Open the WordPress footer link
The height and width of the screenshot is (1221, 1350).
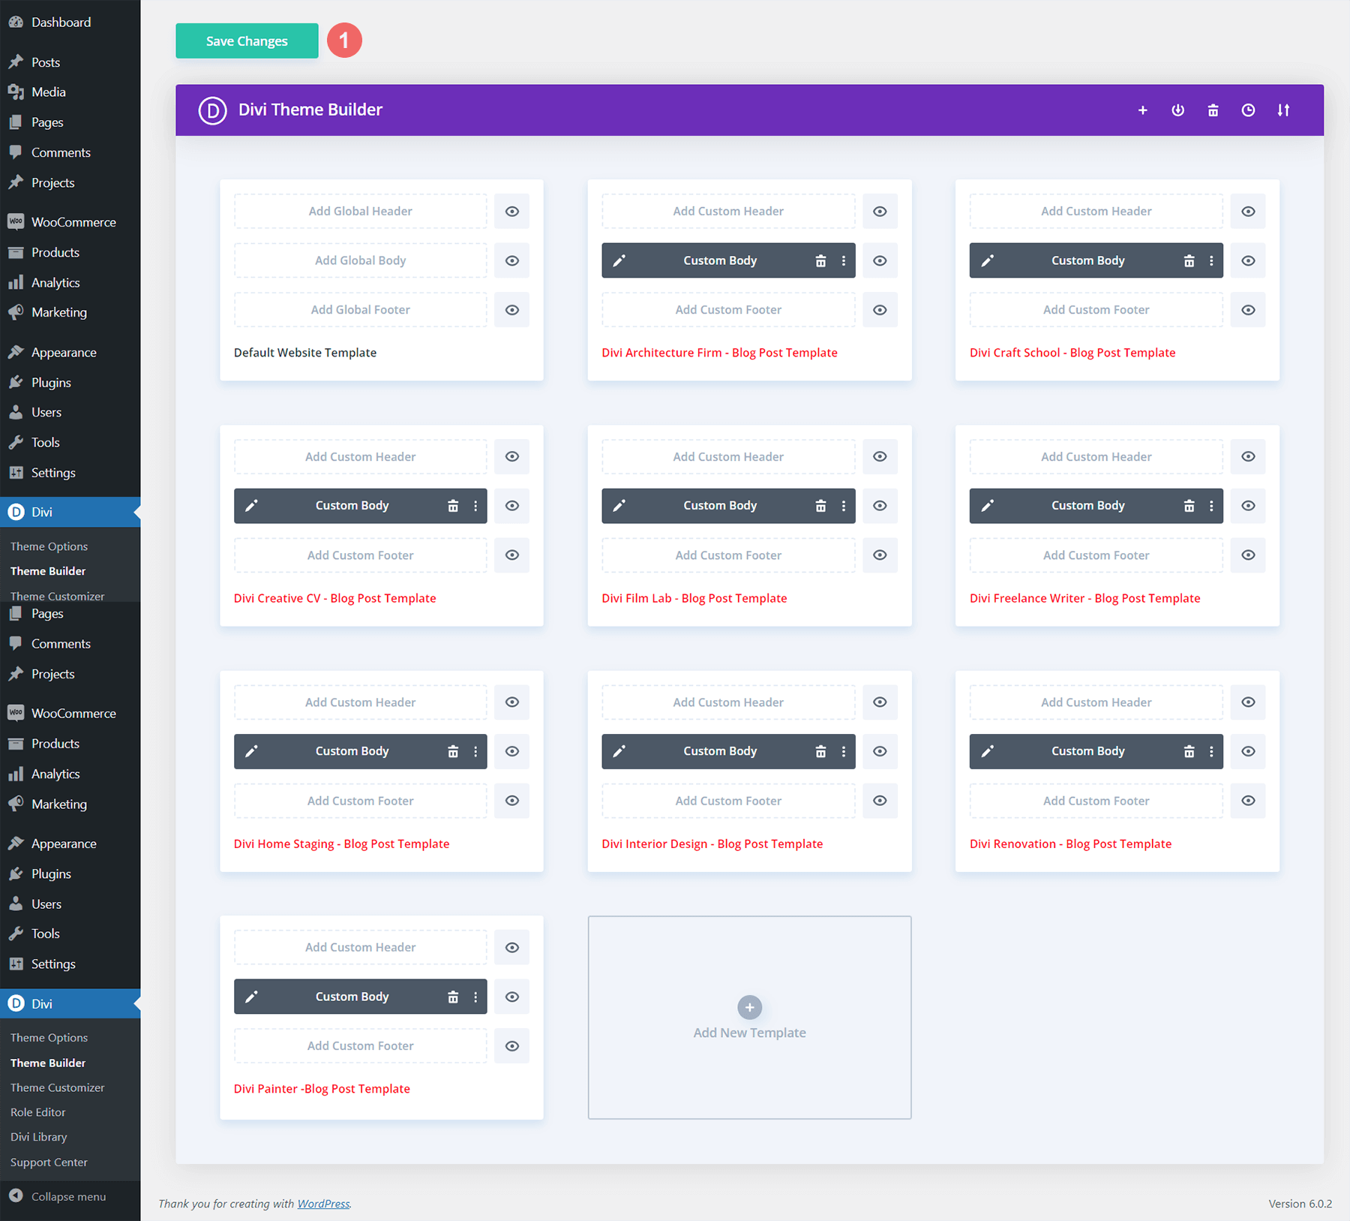pos(323,1204)
